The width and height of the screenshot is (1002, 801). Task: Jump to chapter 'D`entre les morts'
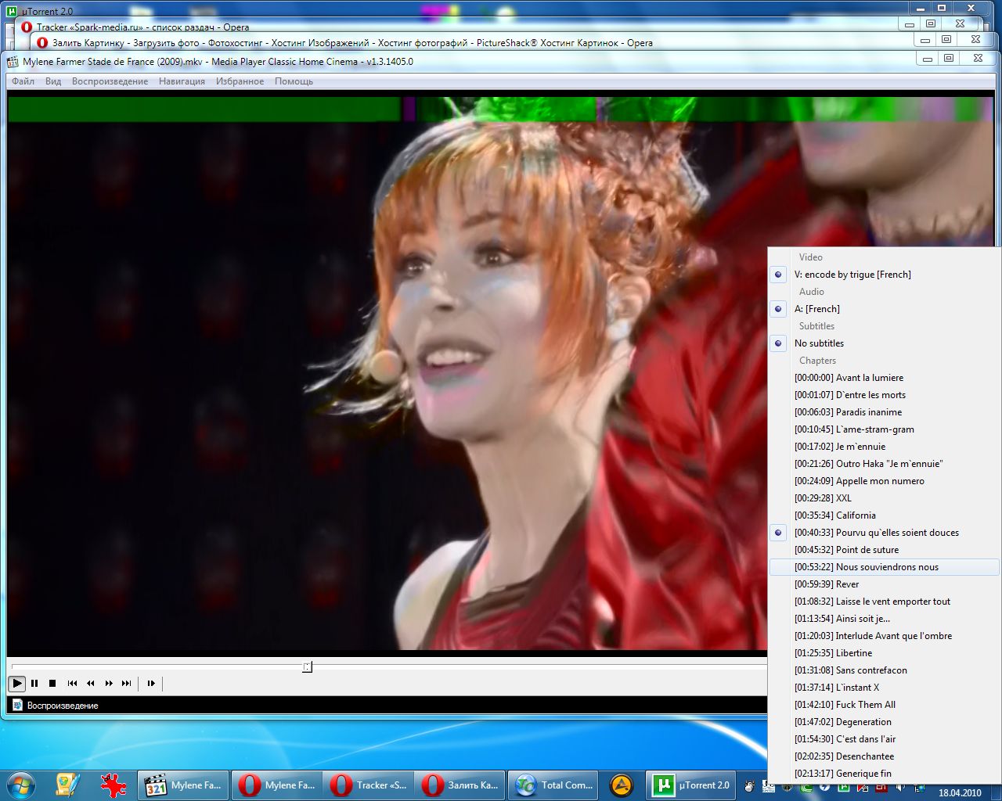click(885, 395)
